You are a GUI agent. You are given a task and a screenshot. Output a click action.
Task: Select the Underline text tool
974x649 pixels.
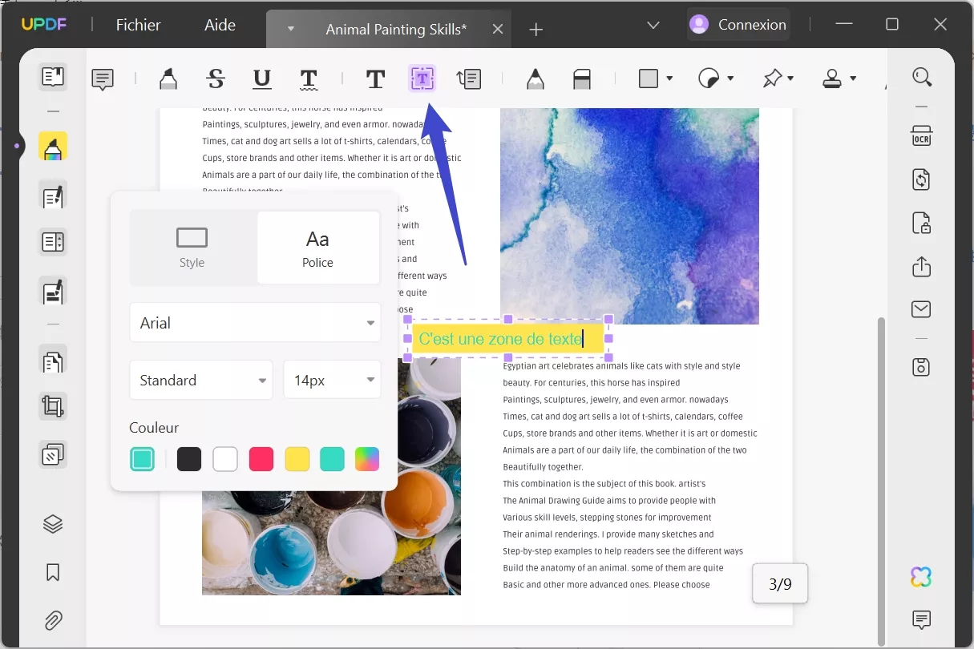[262, 79]
